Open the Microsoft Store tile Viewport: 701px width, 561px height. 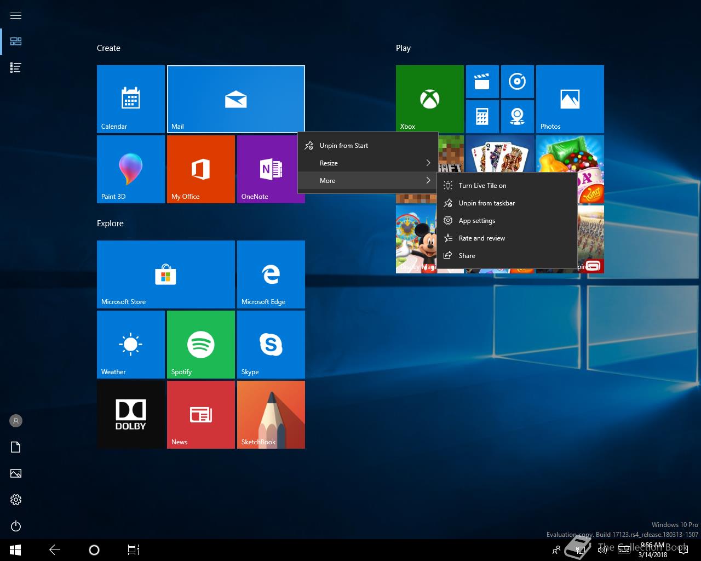(166, 274)
